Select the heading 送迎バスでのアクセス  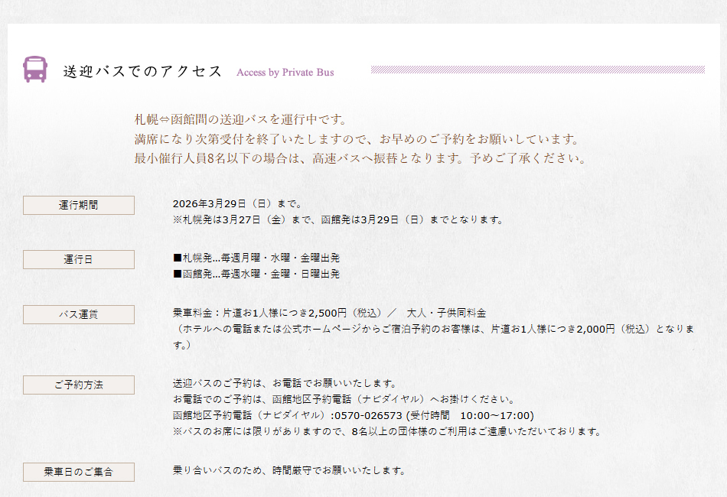143,71
